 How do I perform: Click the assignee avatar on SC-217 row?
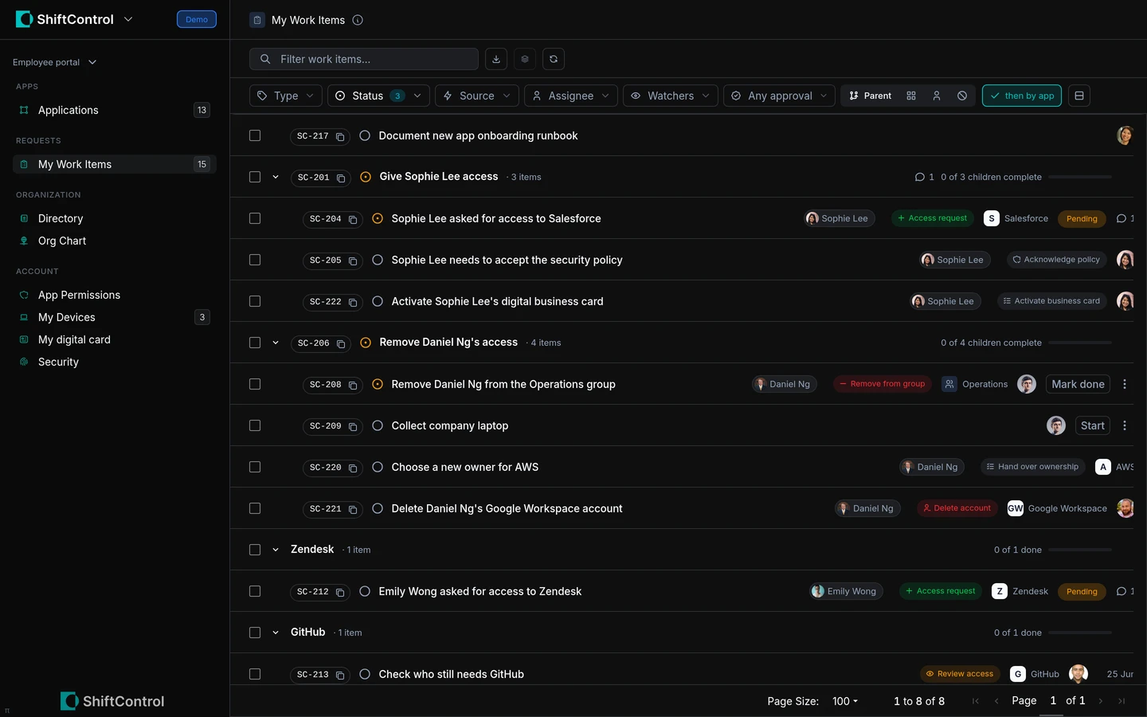point(1125,135)
